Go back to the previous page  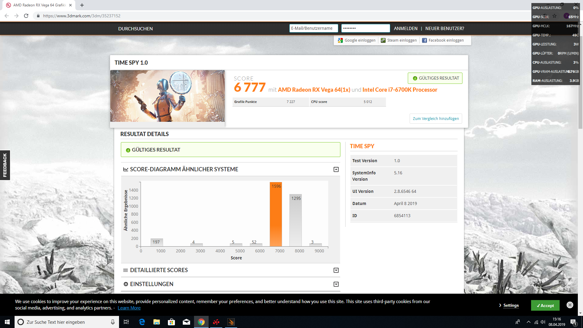(7, 16)
